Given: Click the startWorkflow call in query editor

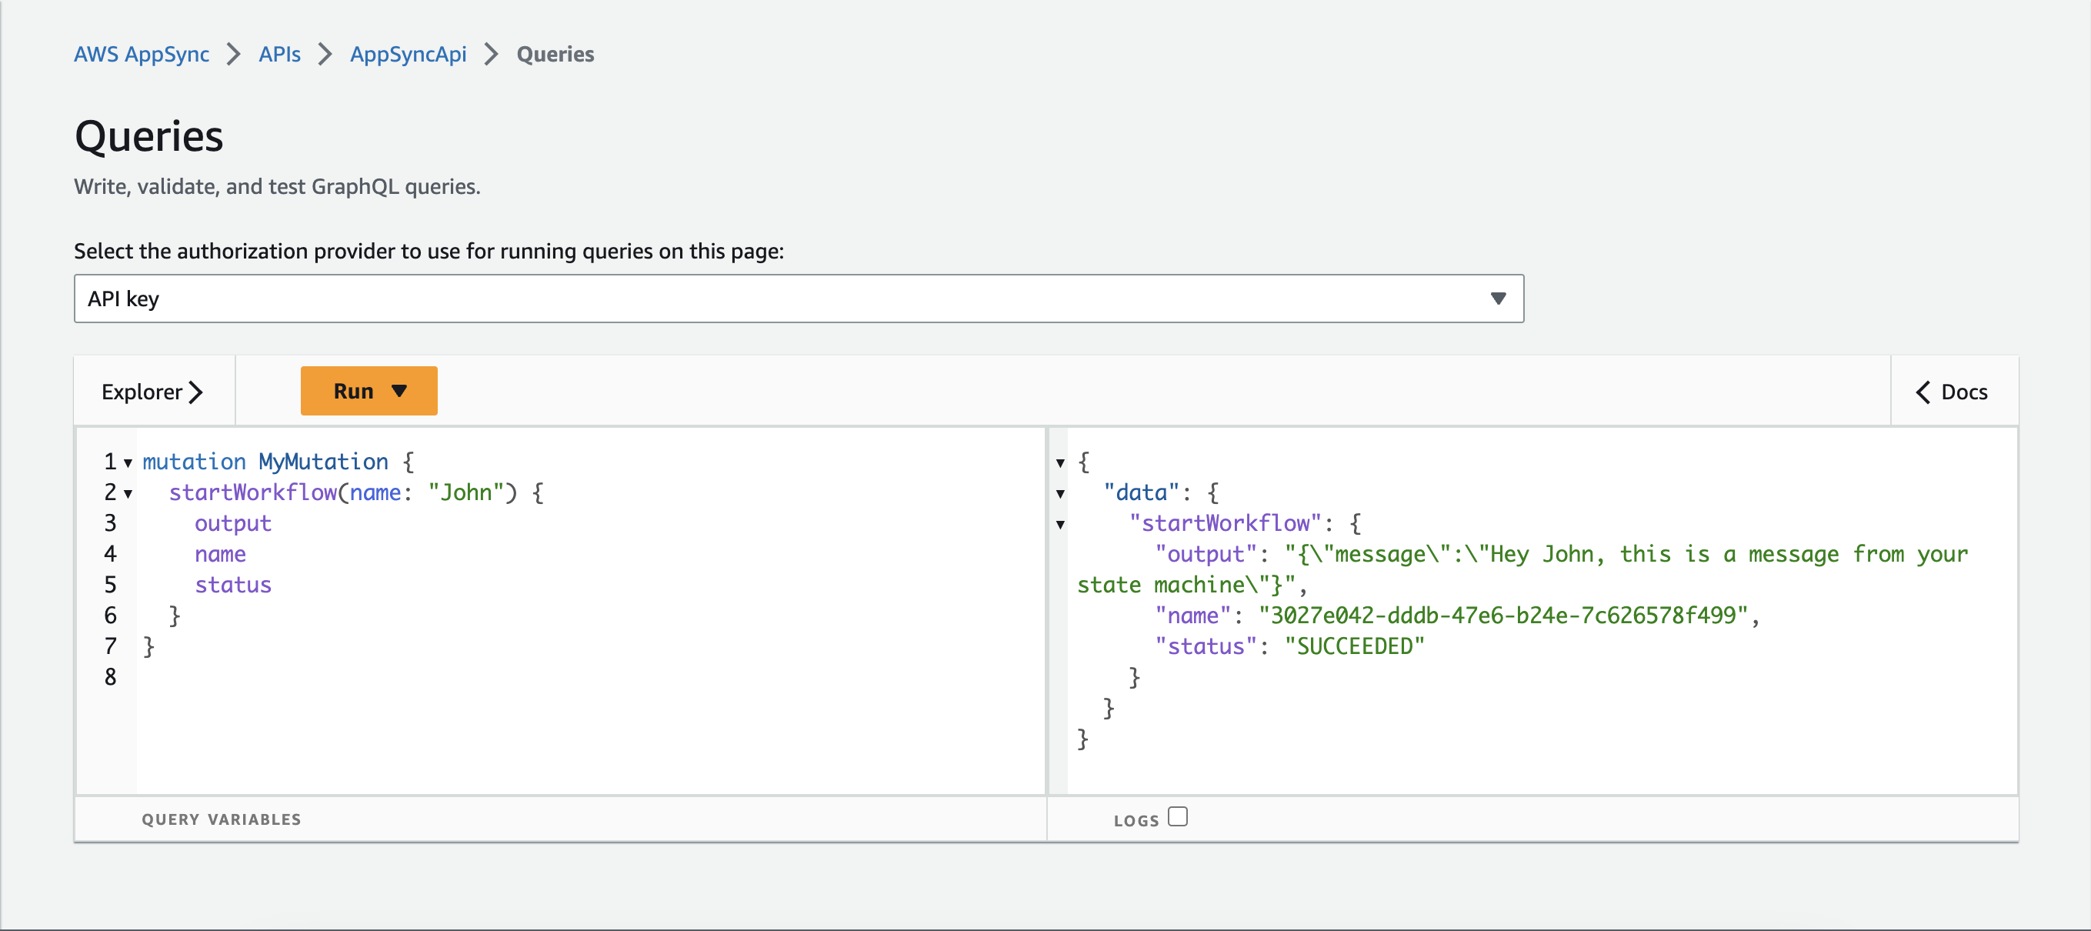Looking at the screenshot, I should pyautogui.click(x=252, y=492).
